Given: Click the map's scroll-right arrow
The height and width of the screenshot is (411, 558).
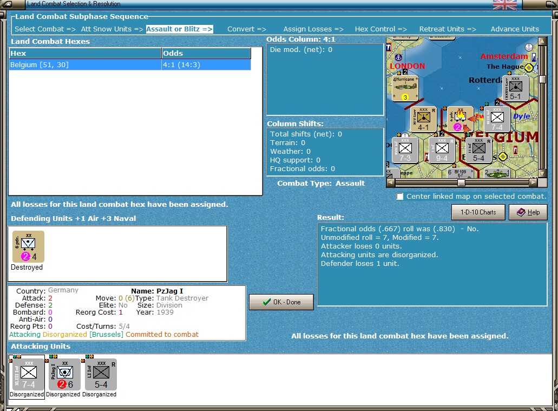Looking at the screenshot, I should [533, 182].
